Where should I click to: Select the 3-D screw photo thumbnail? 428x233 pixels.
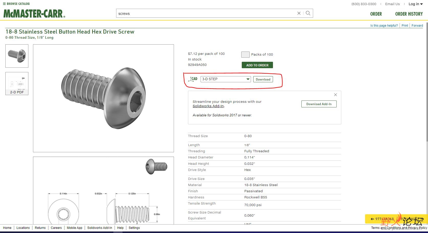(x=17, y=56)
